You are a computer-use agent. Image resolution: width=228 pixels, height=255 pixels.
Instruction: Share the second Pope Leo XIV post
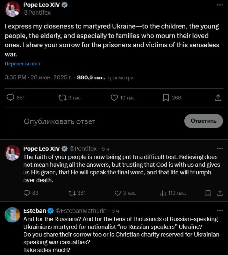tap(220, 193)
